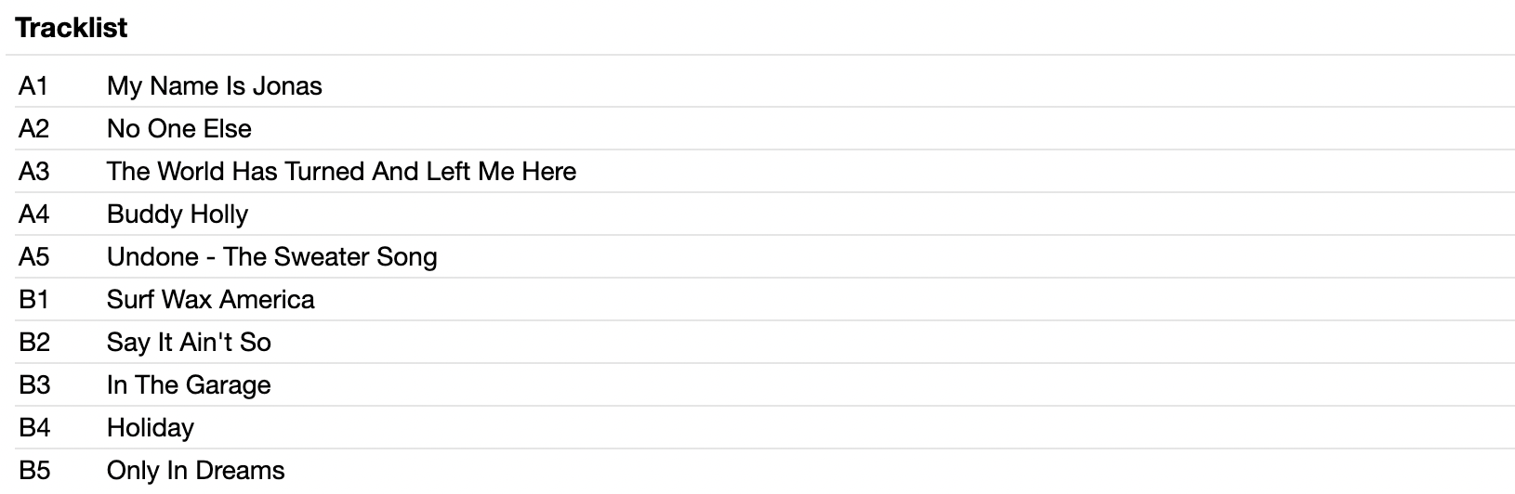The image size is (1515, 494).
Task: Select the Buddy Holly track title
Action: click(178, 214)
